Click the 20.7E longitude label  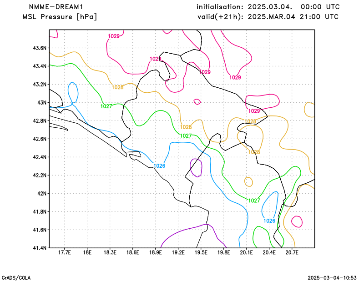[x=292, y=252]
